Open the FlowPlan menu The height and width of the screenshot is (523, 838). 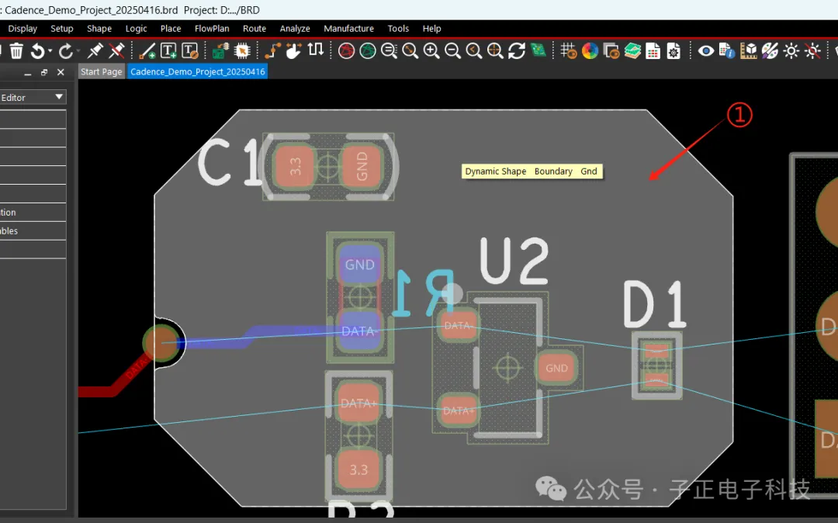212,28
